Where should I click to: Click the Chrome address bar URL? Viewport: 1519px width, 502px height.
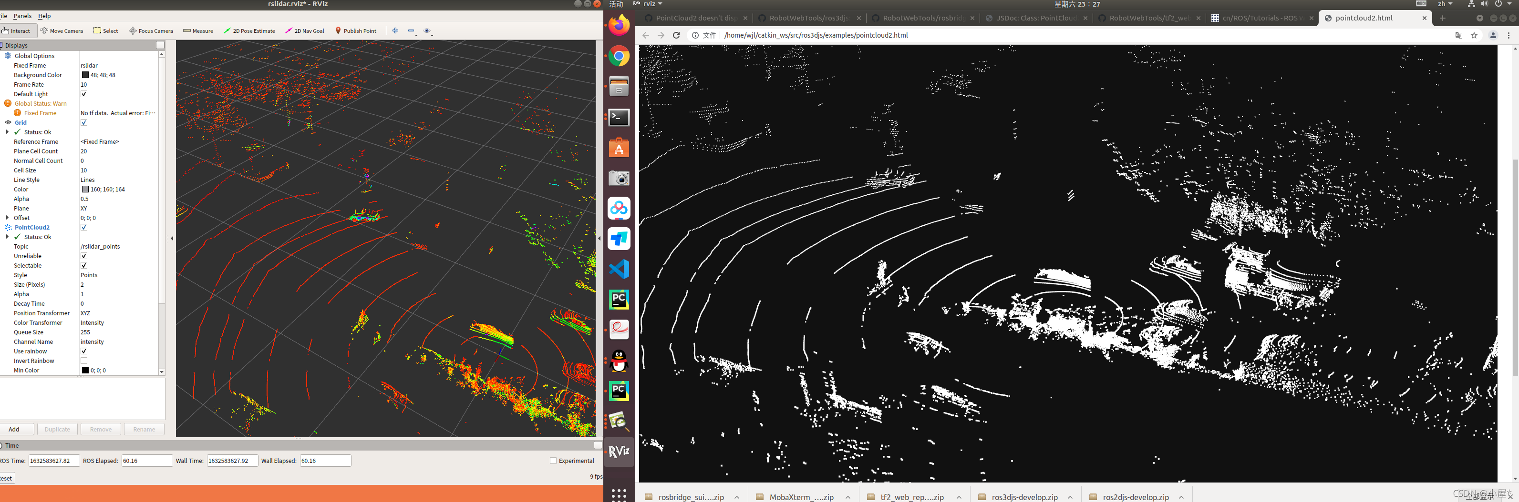tap(816, 35)
